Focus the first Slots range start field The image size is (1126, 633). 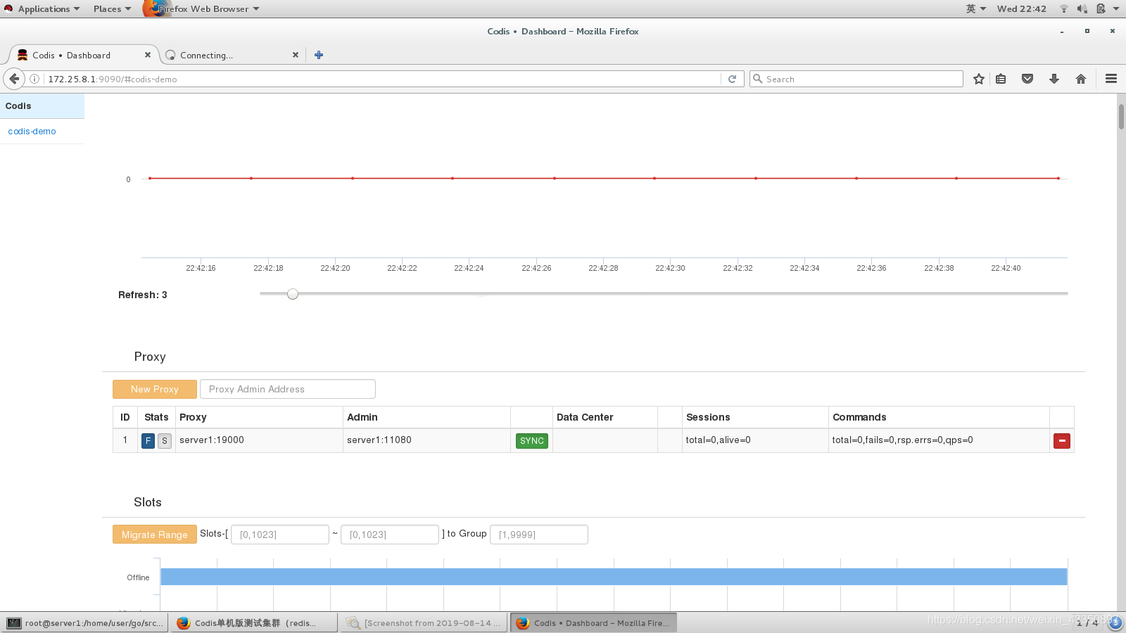280,535
